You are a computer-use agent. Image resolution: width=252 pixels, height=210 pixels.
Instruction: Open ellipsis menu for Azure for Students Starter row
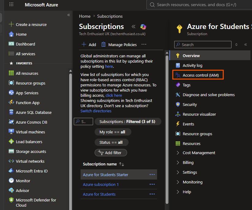coord(152,174)
